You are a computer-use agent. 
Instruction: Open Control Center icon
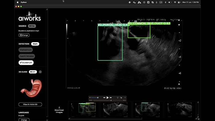(x=179, y=2)
